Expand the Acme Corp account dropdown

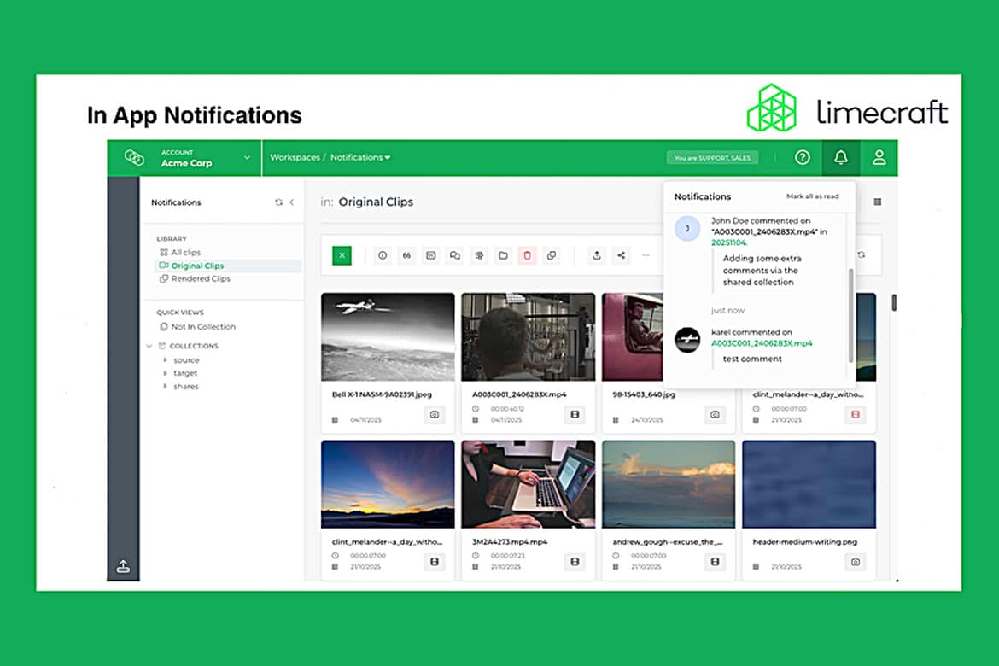coord(247,158)
